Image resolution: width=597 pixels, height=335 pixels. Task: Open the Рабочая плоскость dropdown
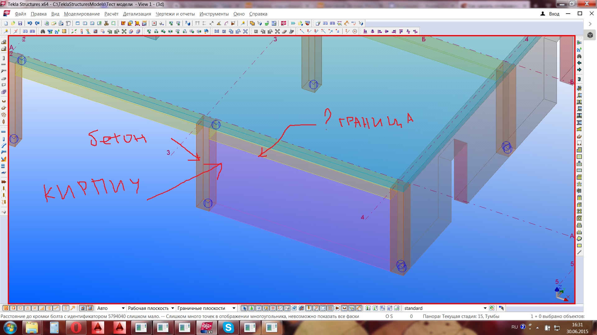pyautogui.click(x=173, y=308)
